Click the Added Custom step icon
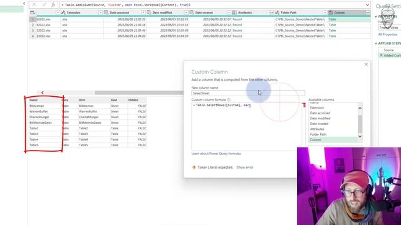Viewport: 401px width, 225px height. coord(381,56)
